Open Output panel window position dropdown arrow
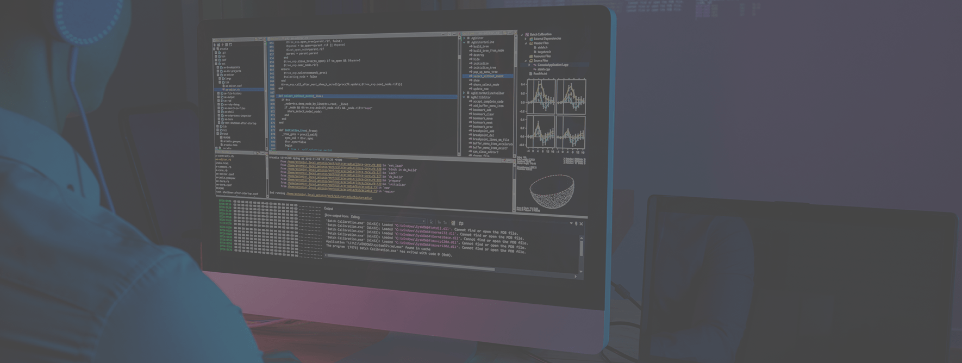Viewport: 962px width, 363px height. (x=571, y=223)
